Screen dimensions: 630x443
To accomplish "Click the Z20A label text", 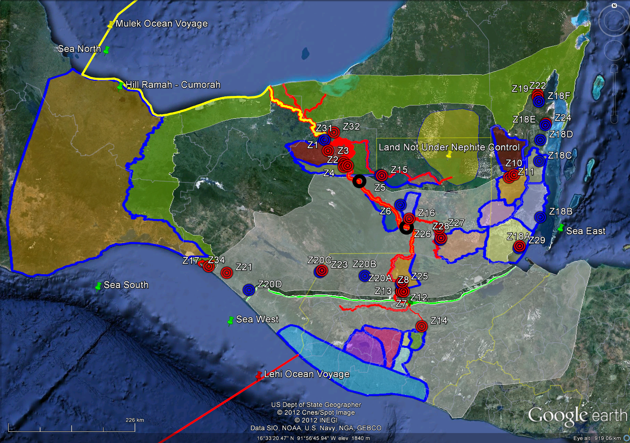I will tap(380, 278).
